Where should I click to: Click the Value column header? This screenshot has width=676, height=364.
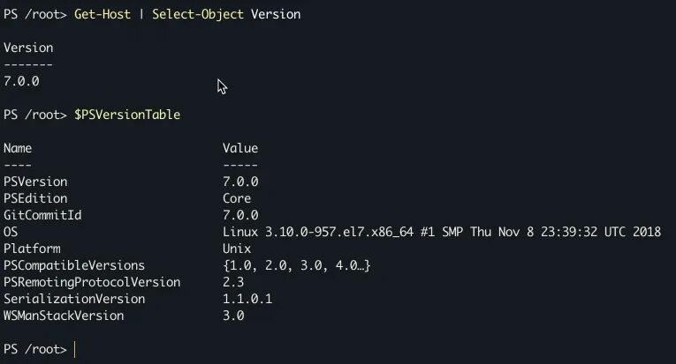click(240, 148)
